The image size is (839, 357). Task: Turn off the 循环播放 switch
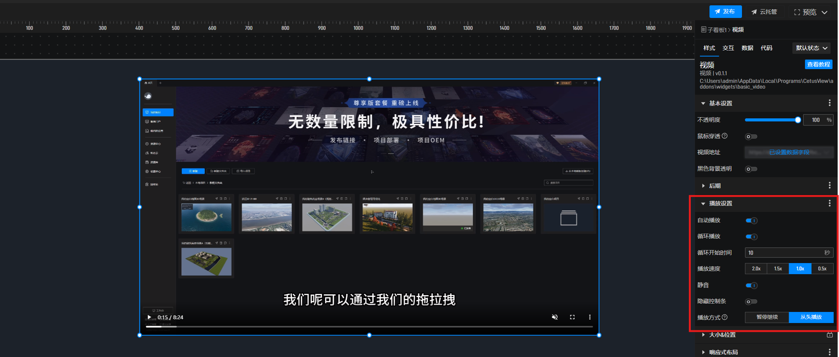[752, 237]
